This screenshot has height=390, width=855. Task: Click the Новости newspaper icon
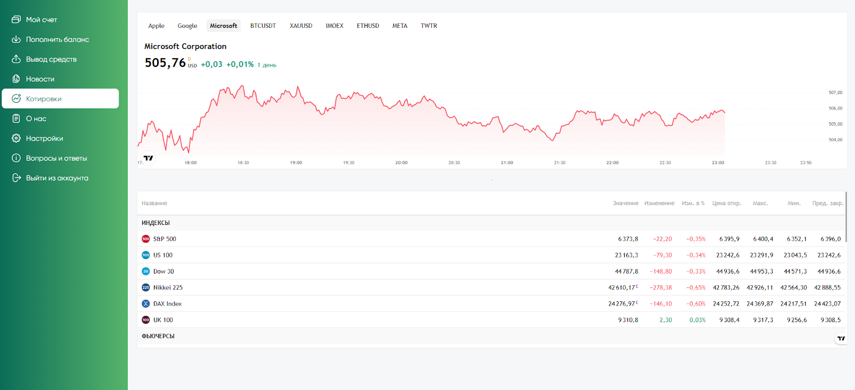16,79
